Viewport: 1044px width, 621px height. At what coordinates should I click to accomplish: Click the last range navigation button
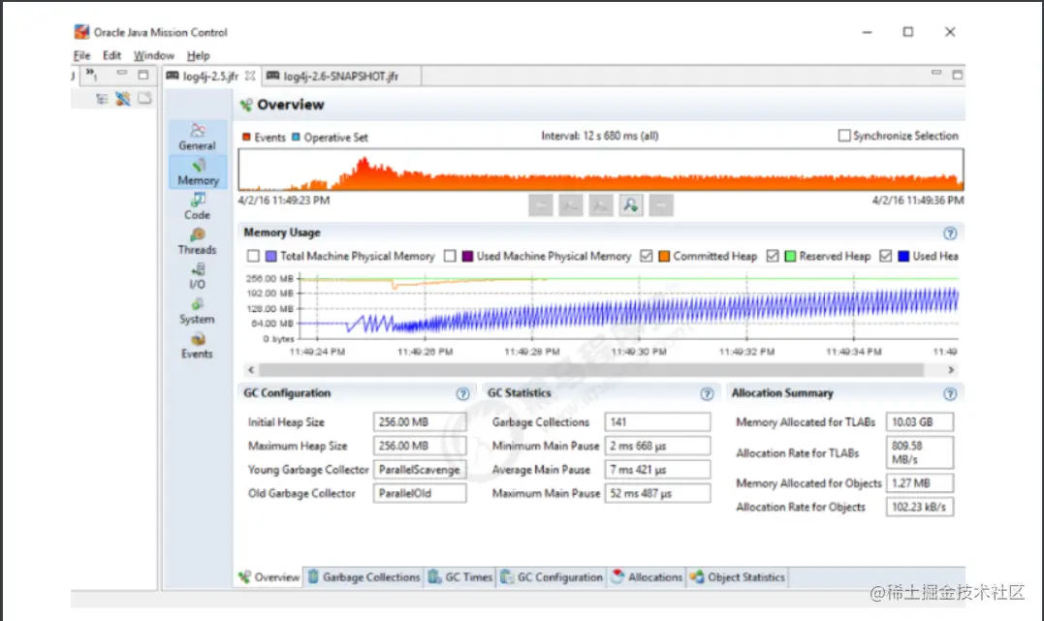tap(661, 205)
